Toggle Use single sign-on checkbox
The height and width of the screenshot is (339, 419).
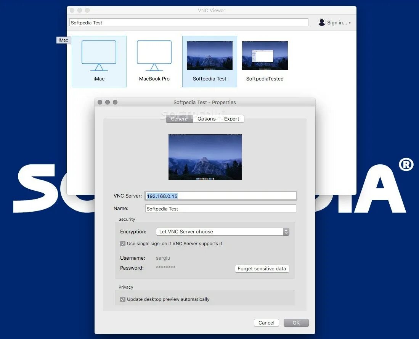click(x=123, y=244)
